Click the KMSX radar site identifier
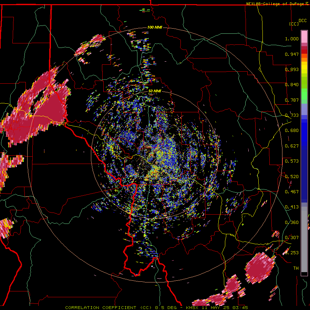 click(x=192, y=308)
